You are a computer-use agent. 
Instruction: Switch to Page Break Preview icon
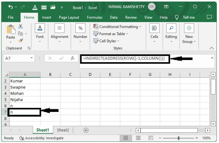pos(151,138)
